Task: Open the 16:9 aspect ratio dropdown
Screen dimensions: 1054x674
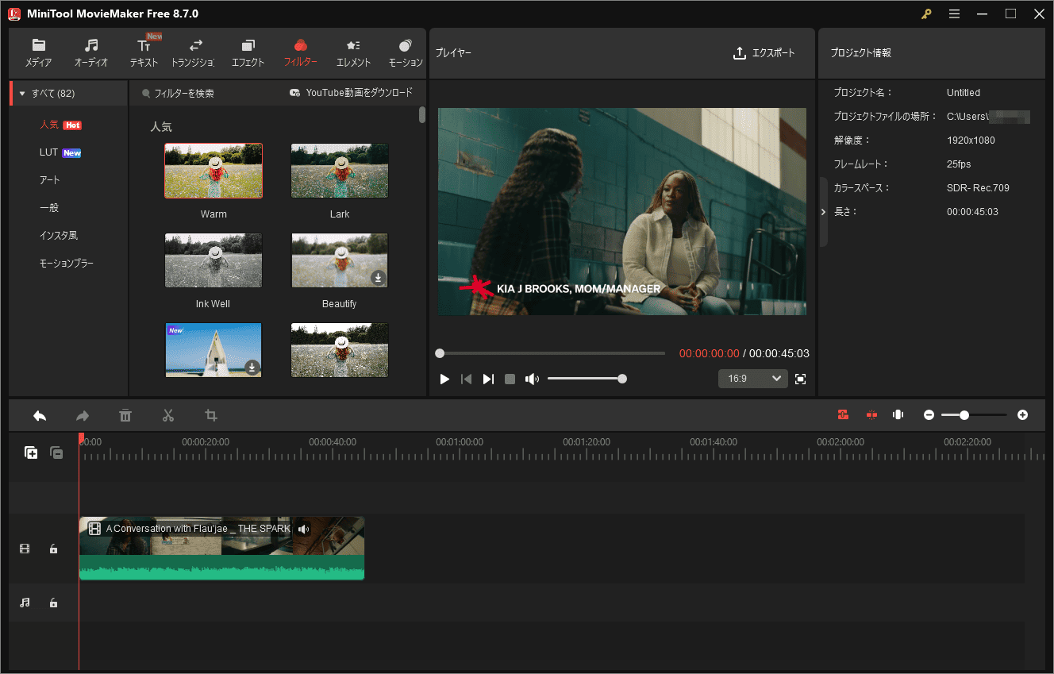Action: click(x=753, y=379)
